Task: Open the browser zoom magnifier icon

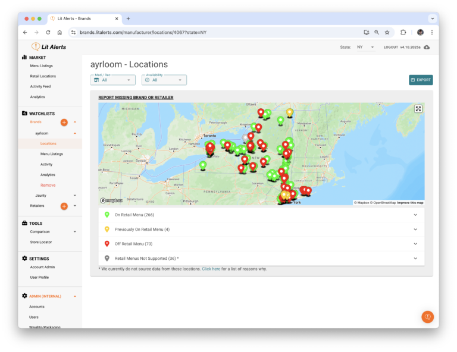Action: [377, 32]
